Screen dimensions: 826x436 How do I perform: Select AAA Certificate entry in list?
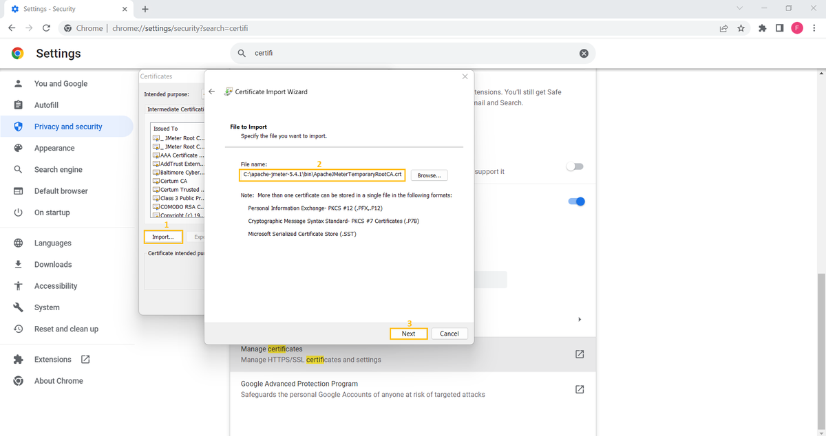179,155
